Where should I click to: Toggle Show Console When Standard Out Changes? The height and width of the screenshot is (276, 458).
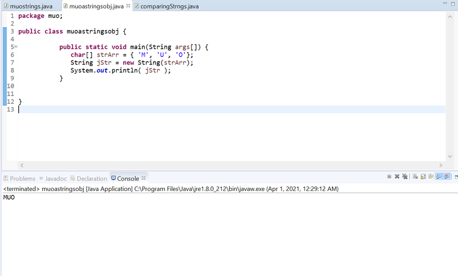[439, 177]
